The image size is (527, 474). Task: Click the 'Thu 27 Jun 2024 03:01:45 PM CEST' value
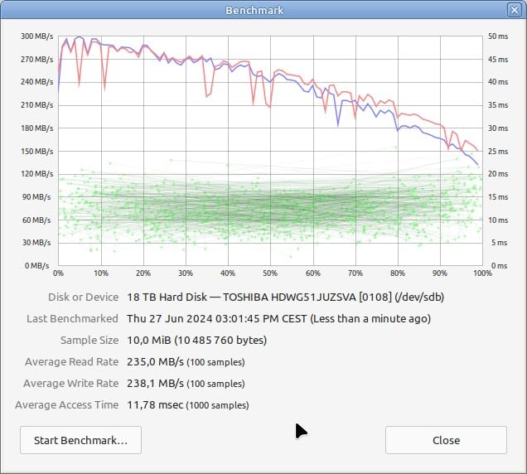[217, 319]
